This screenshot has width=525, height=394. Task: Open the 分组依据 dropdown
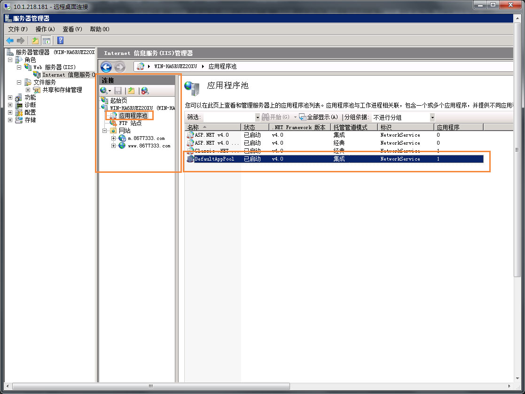click(x=432, y=117)
